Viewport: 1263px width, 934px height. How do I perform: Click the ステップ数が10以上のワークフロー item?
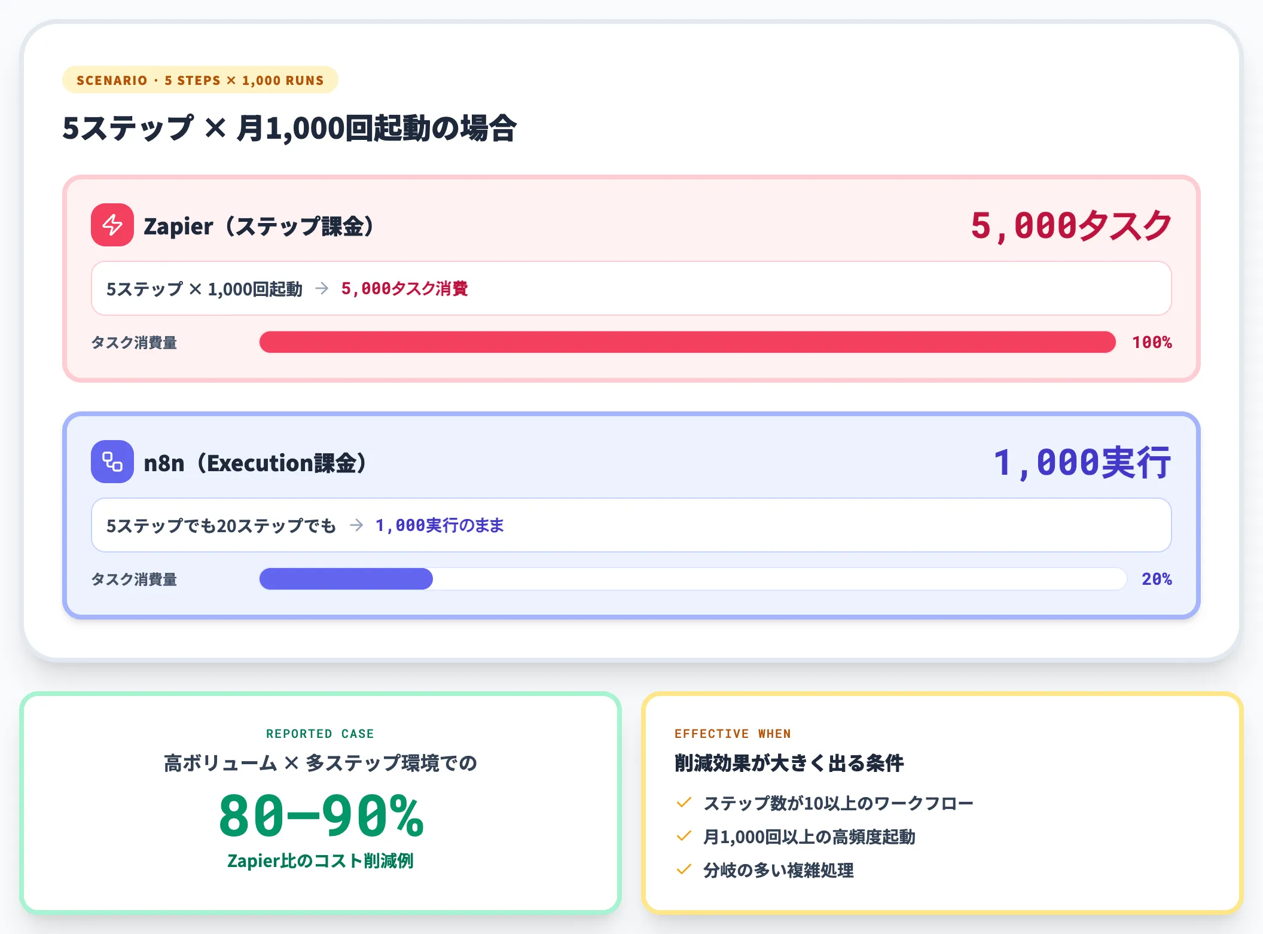click(838, 803)
